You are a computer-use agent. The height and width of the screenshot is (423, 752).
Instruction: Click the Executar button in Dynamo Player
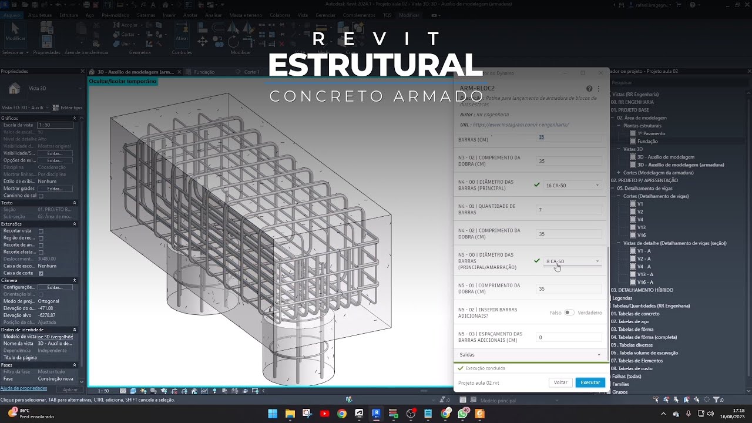[x=590, y=382]
